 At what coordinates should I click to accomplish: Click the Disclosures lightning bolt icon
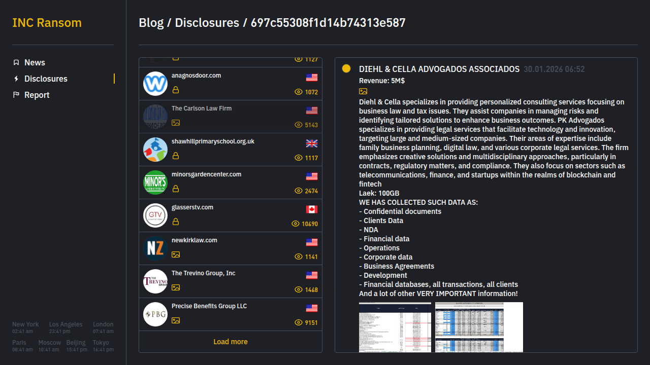click(x=16, y=79)
